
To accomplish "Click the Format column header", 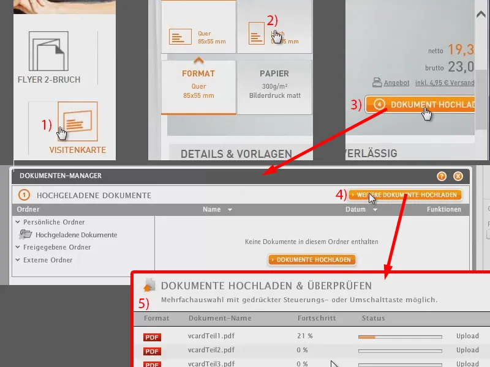I will click(x=157, y=318).
